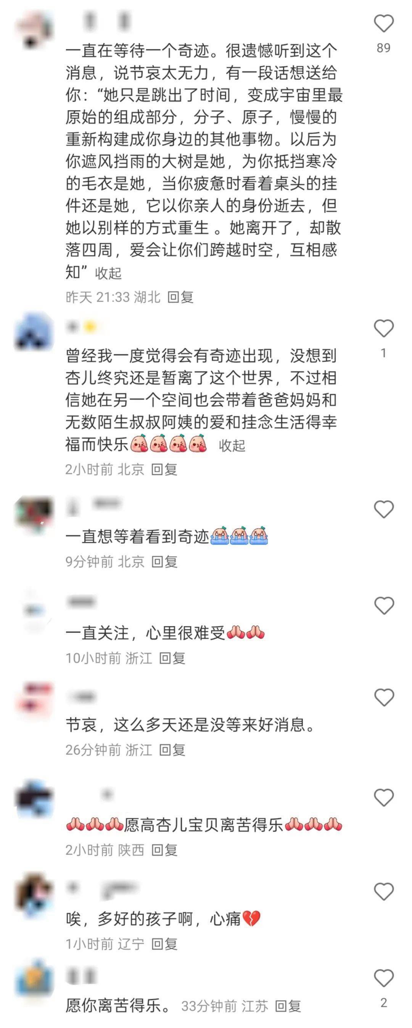
Task: Reply to the 9分钟前 北京 comment
Action: click(164, 562)
